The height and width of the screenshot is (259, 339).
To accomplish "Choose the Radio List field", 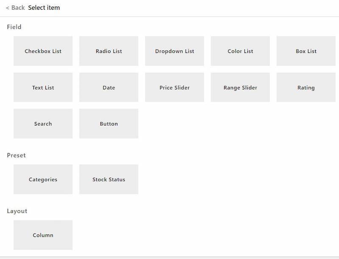I will tap(109, 51).
